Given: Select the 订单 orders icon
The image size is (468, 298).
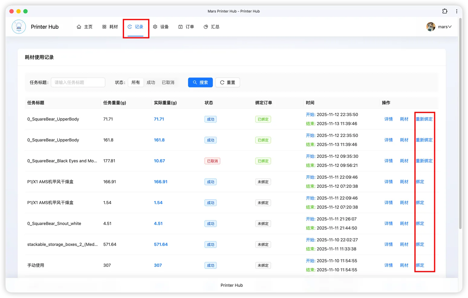Looking at the screenshot, I should [x=180, y=27].
